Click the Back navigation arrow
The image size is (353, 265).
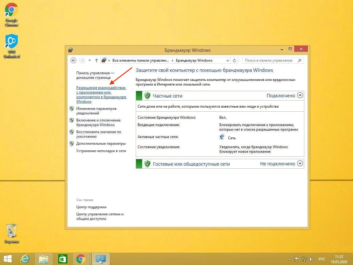pos(73,60)
